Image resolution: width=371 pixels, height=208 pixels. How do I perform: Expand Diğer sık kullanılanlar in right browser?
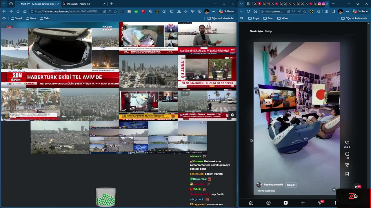pos(354,18)
